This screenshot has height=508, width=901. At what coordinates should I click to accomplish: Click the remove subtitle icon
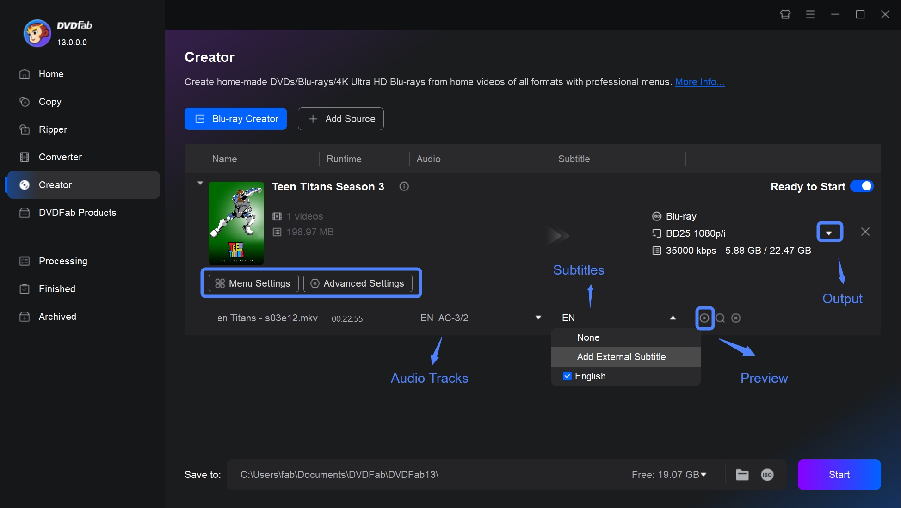click(736, 318)
